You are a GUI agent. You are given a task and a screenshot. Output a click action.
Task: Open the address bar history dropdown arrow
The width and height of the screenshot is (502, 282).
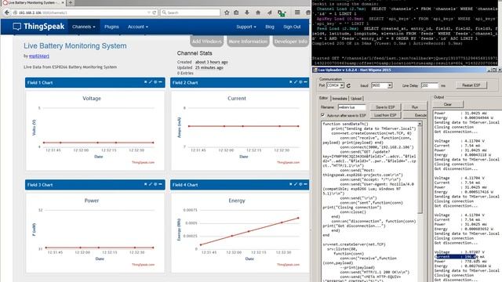point(149,13)
